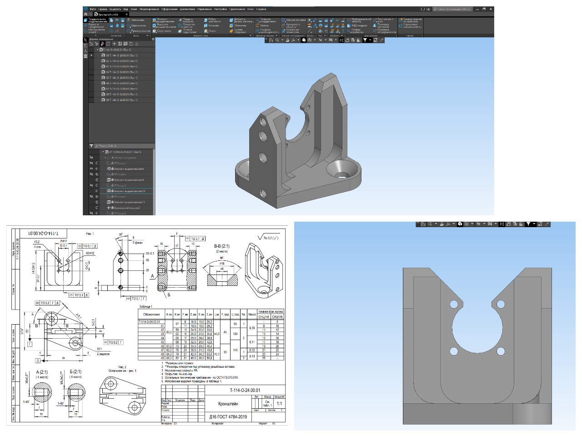Choose the Ребро жесткости rib tool
This screenshot has height=437, width=582.
(x=213, y=20)
